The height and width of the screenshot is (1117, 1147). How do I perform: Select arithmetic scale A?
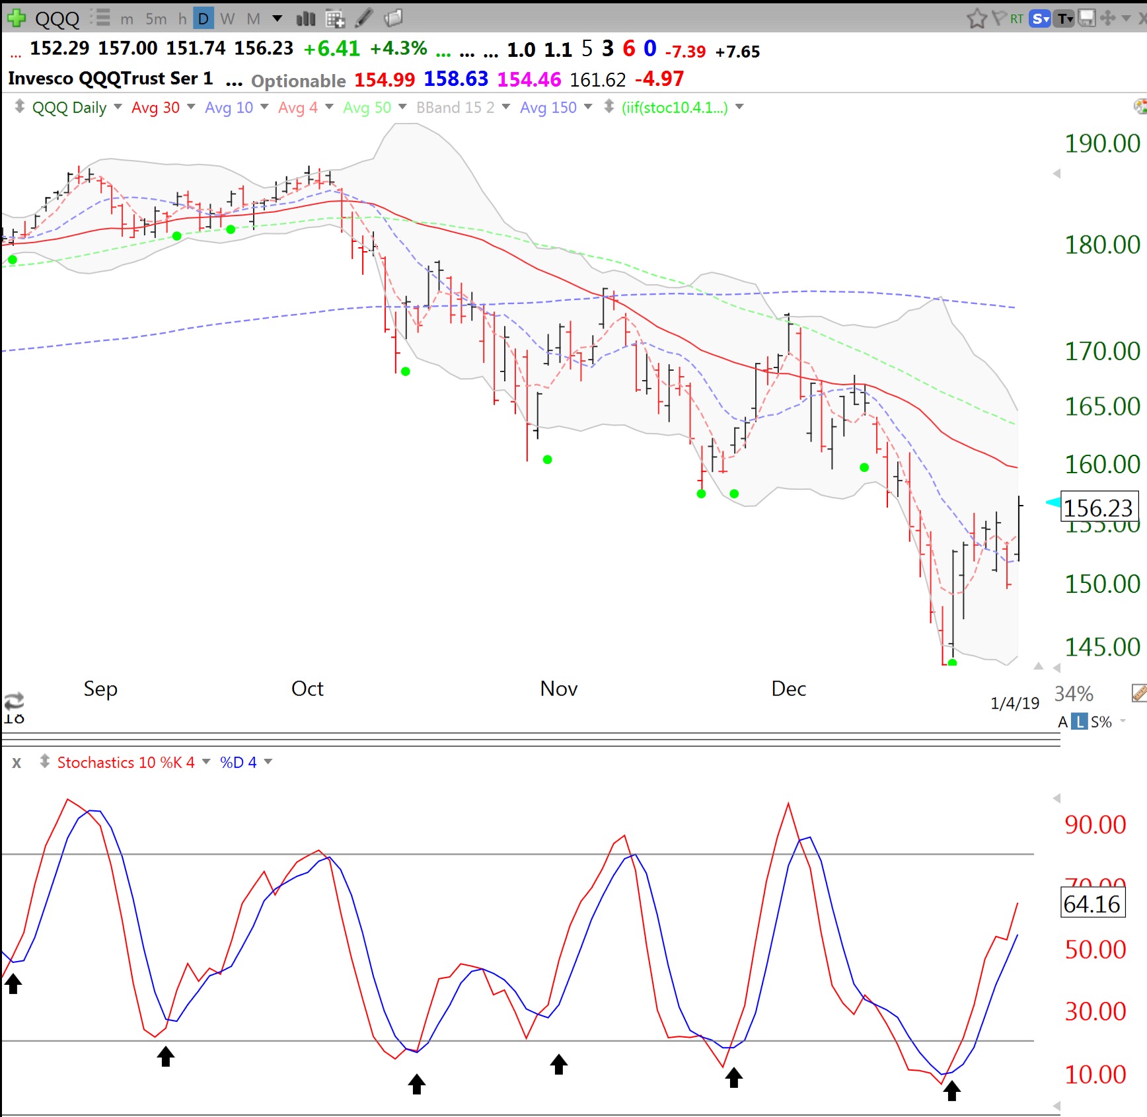click(x=1062, y=722)
